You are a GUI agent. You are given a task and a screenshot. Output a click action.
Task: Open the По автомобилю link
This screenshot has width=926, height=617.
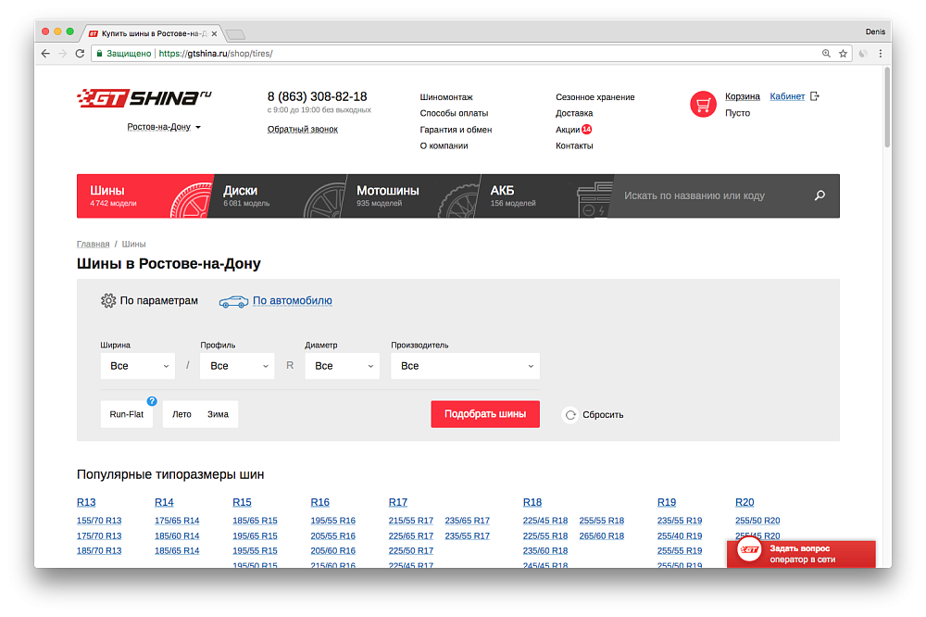(x=293, y=301)
